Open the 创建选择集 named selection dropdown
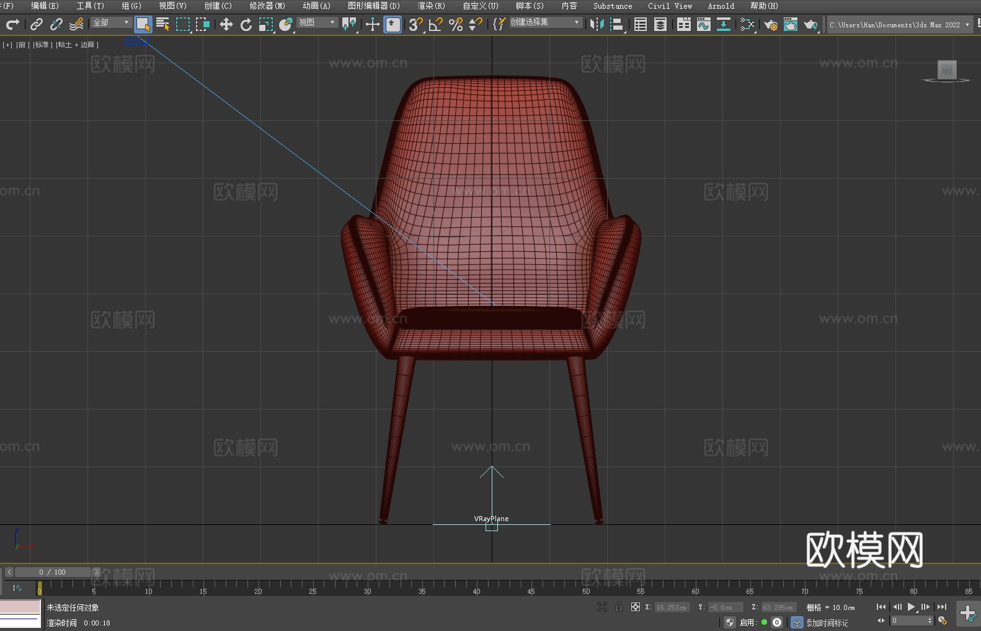This screenshot has height=631, width=981. (546, 22)
